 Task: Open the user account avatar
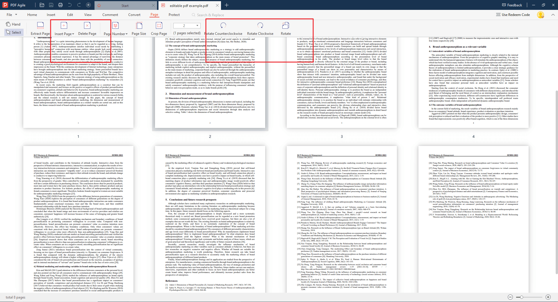point(541,15)
